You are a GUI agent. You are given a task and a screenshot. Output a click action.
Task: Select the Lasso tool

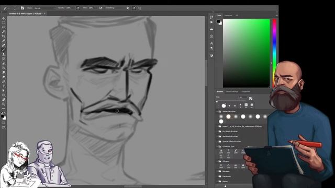[x=4, y=27]
